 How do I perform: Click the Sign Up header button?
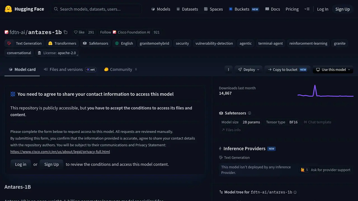click(343, 9)
